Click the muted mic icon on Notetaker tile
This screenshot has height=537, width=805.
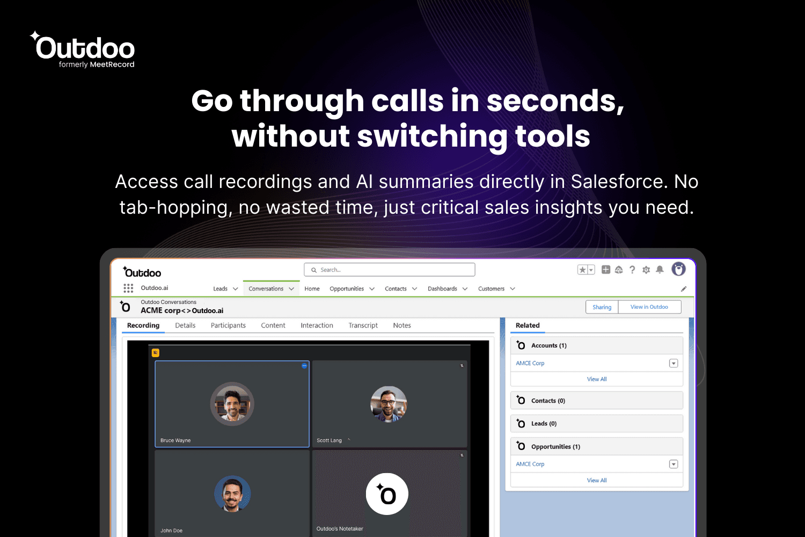tap(462, 455)
